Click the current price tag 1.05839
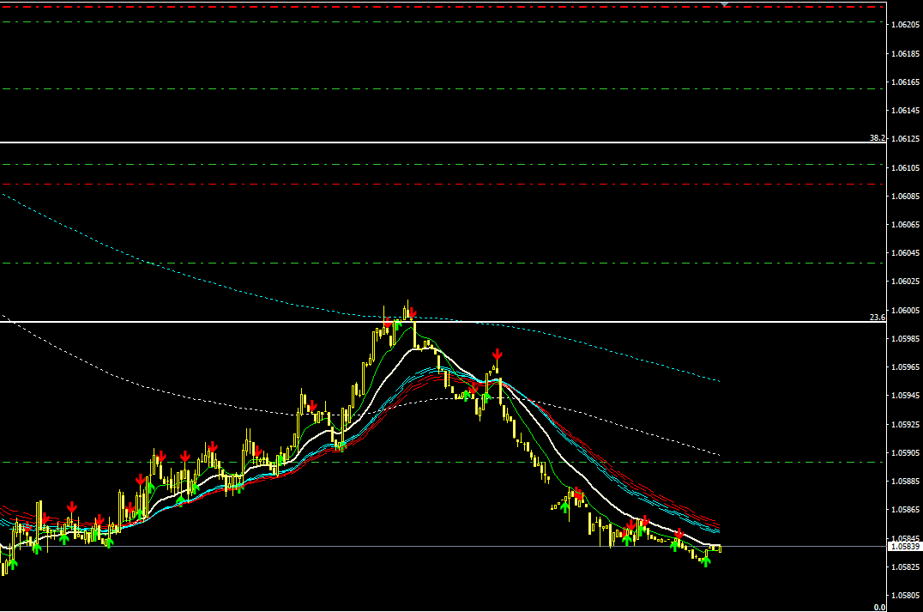Screen dimensions: 923x612 coord(905,547)
